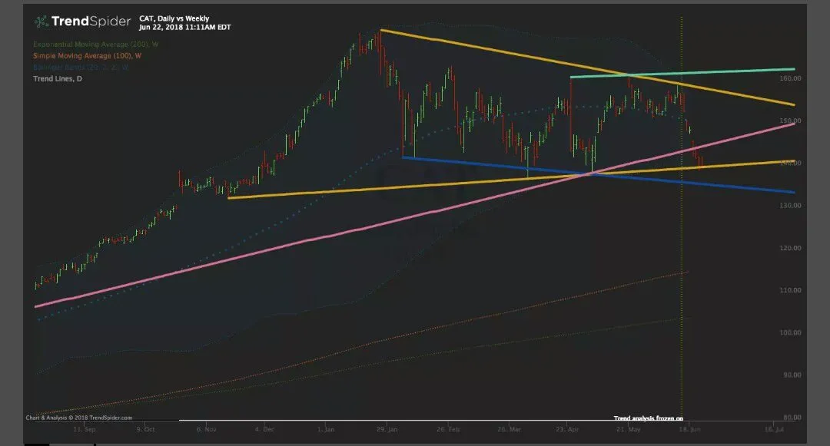Click the 120.00 price axis label

[790, 247]
